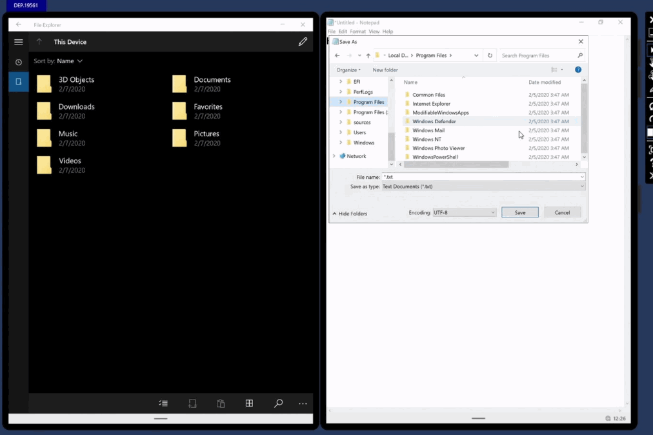Screen dimensions: 653x435
Task: Open the Notepad File menu
Action: [x=332, y=32]
